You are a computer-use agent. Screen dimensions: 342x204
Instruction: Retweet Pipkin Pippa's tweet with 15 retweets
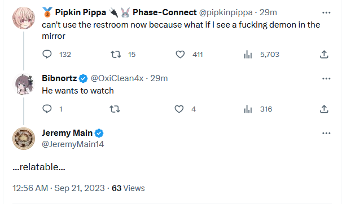pos(116,54)
